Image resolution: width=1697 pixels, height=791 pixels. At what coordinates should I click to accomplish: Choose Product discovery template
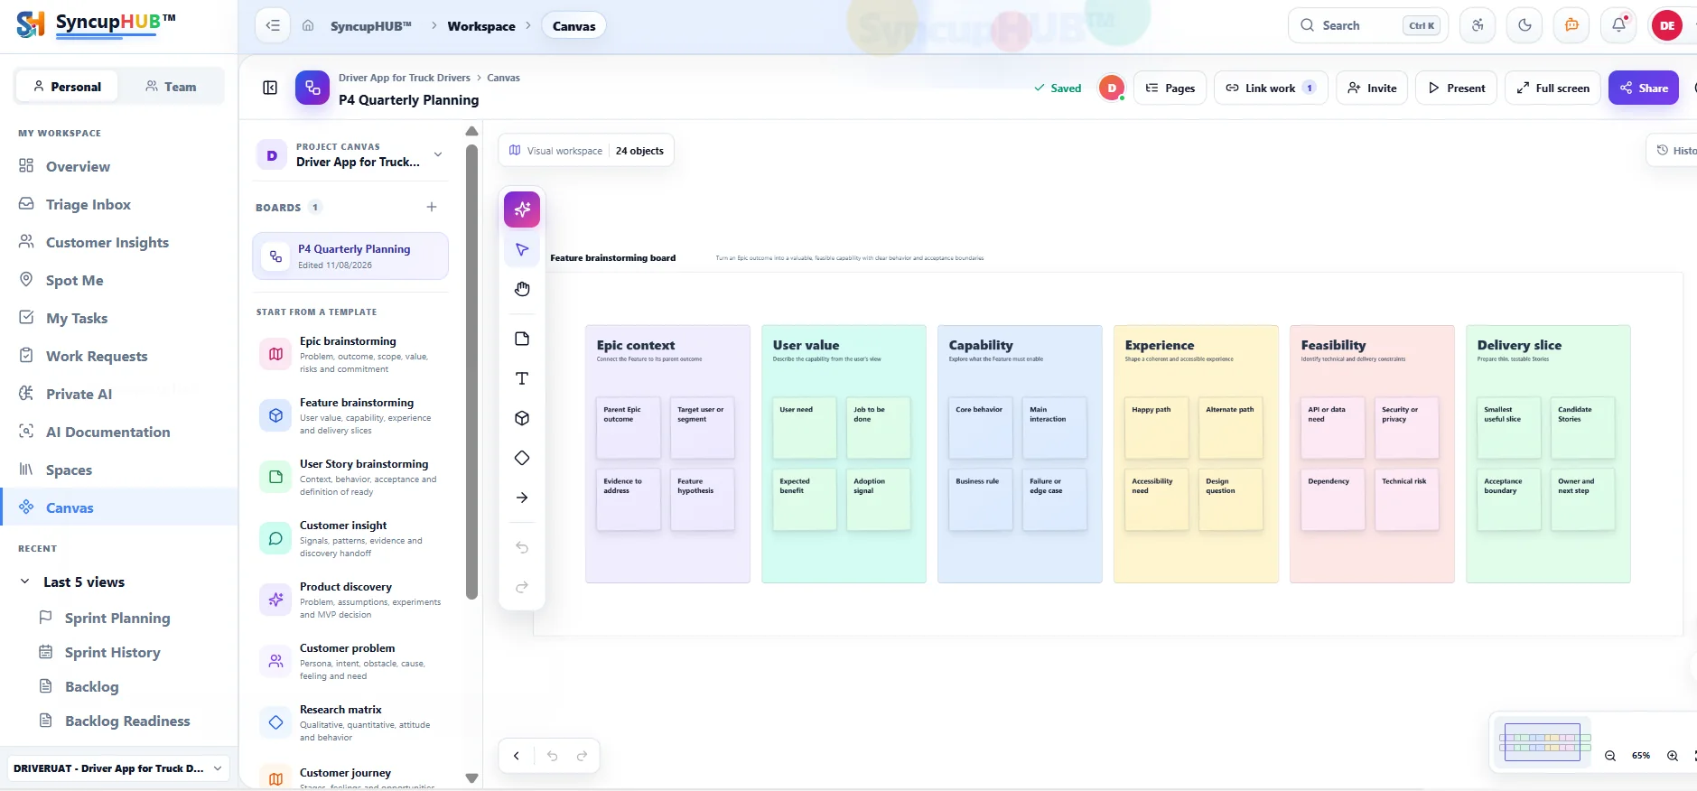350,600
